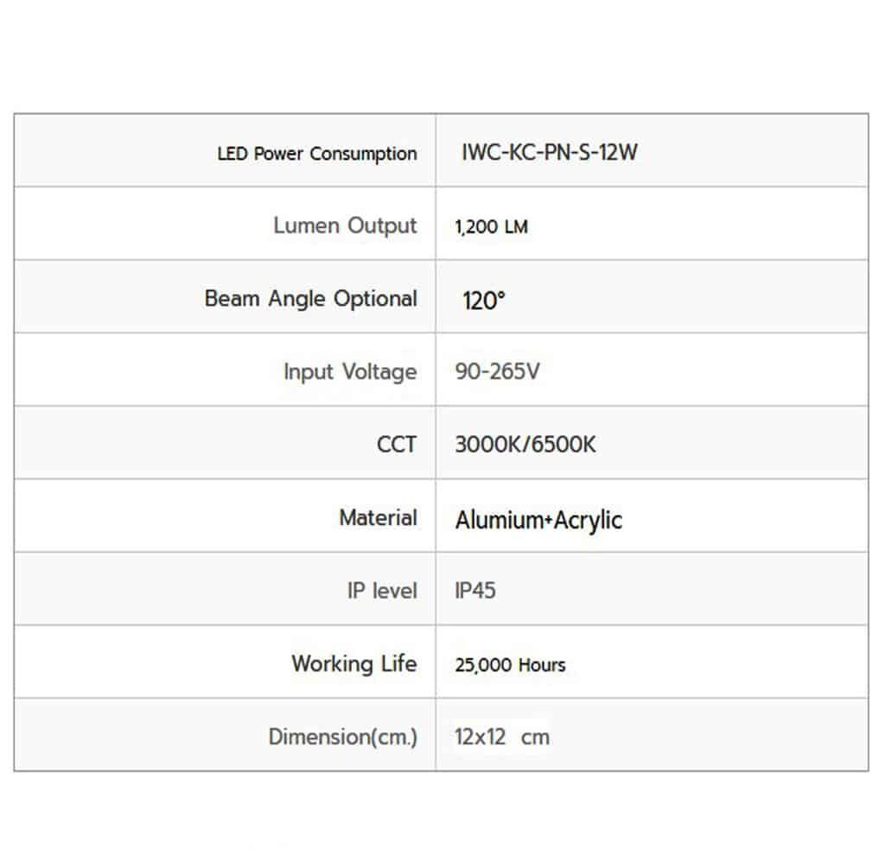Image resolution: width=885 pixels, height=849 pixels.
Task: Select the IP45 rating value
Action: [x=475, y=591]
